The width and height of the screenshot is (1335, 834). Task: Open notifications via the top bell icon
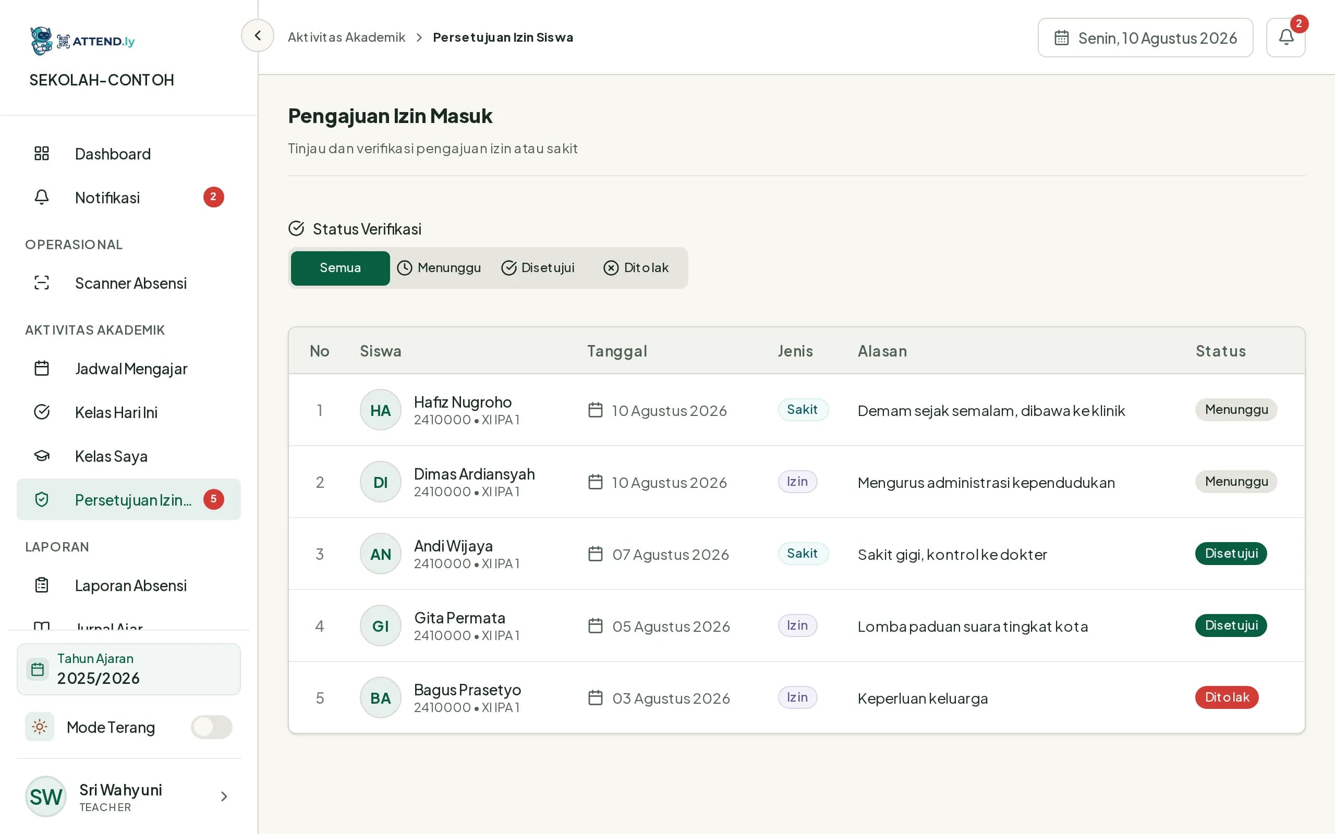click(x=1285, y=38)
